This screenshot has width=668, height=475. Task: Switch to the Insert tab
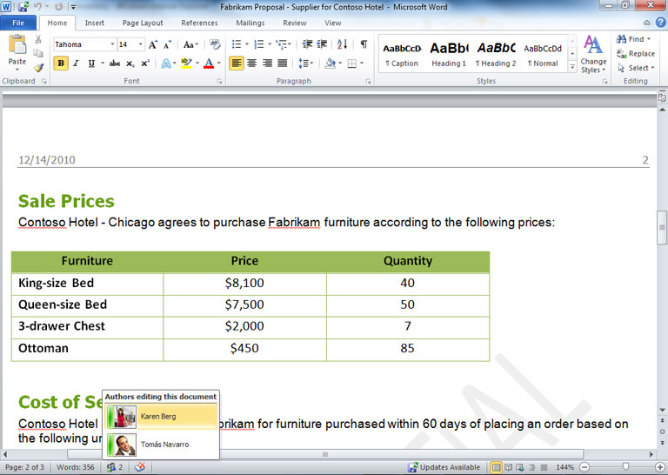tap(94, 23)
